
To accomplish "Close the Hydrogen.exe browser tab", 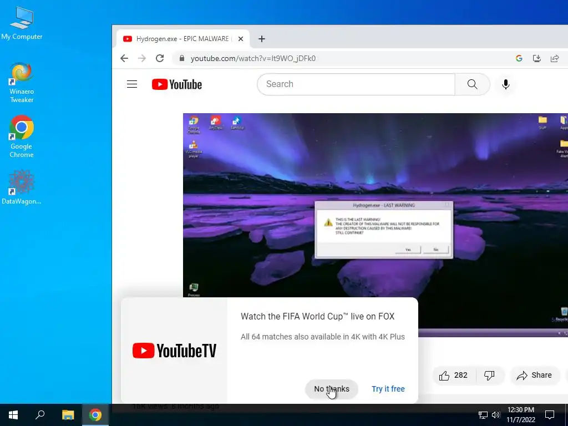I will tap(241, 39).
